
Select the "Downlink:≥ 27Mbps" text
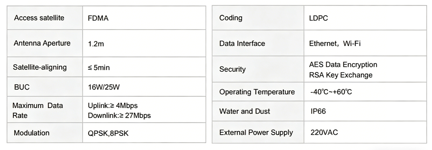(119, 116)
